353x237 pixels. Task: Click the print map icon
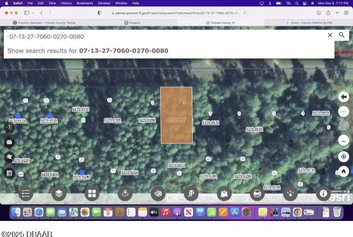[257, 193]
